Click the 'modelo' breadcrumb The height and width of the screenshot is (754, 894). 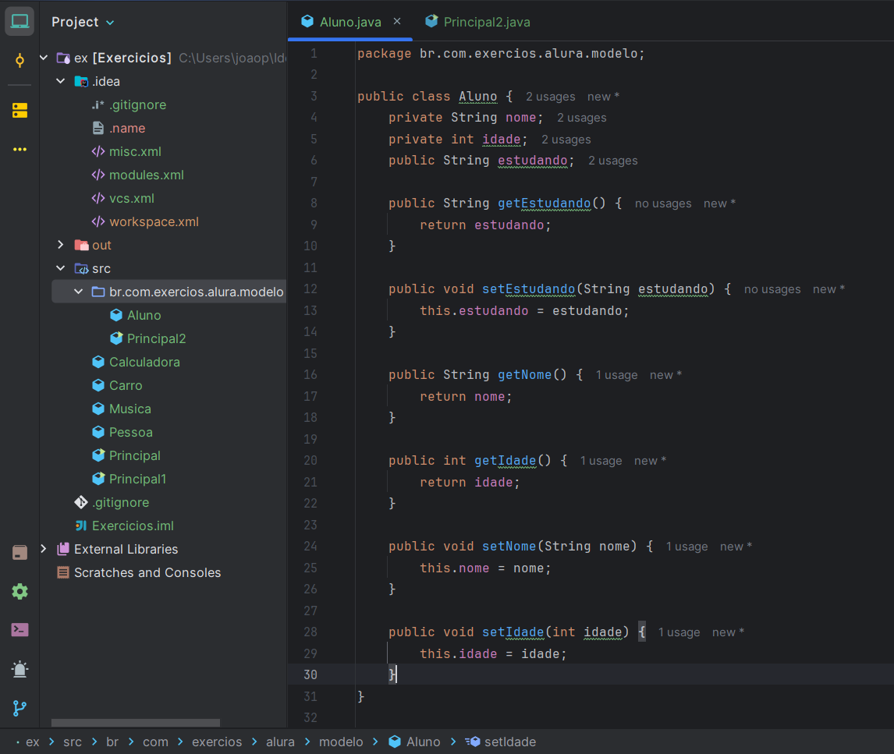[x=340, y=742]
